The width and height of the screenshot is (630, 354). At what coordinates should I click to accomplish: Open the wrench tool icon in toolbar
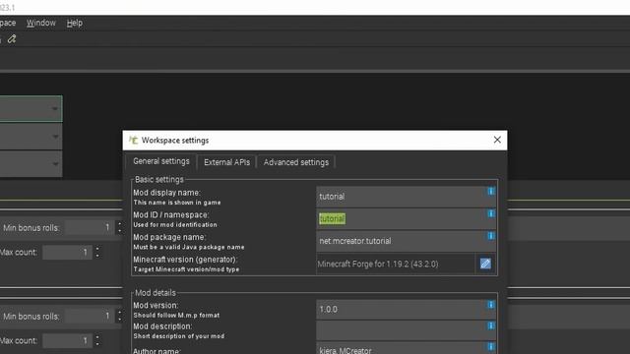[12, 39]
